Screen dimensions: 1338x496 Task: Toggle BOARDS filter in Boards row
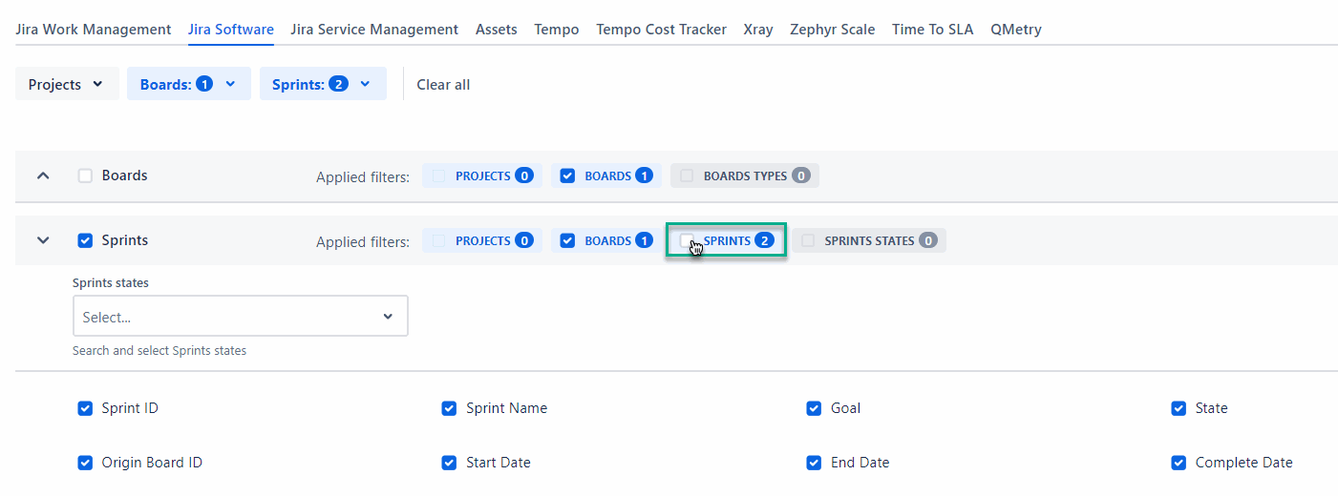pyautogui.click(x=567, y=176)
